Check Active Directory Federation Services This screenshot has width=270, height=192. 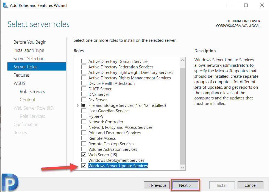(x=84, y=67)
